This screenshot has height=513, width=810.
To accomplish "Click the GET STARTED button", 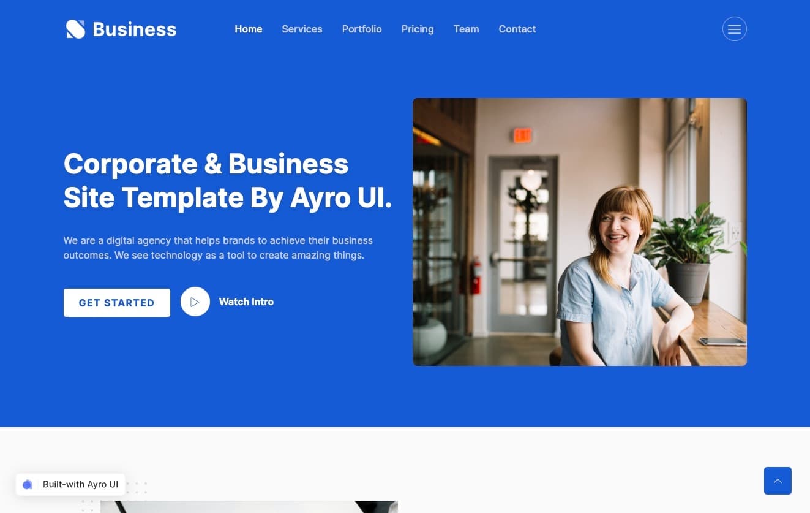I will click(117, 303).
